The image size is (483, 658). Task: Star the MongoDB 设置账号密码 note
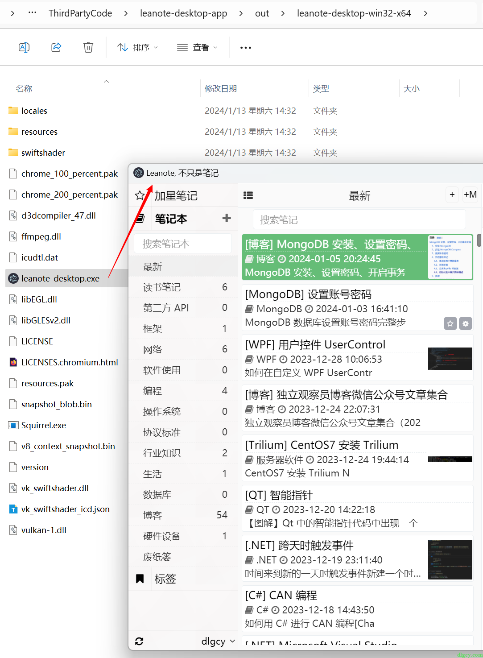coord(450,324)
